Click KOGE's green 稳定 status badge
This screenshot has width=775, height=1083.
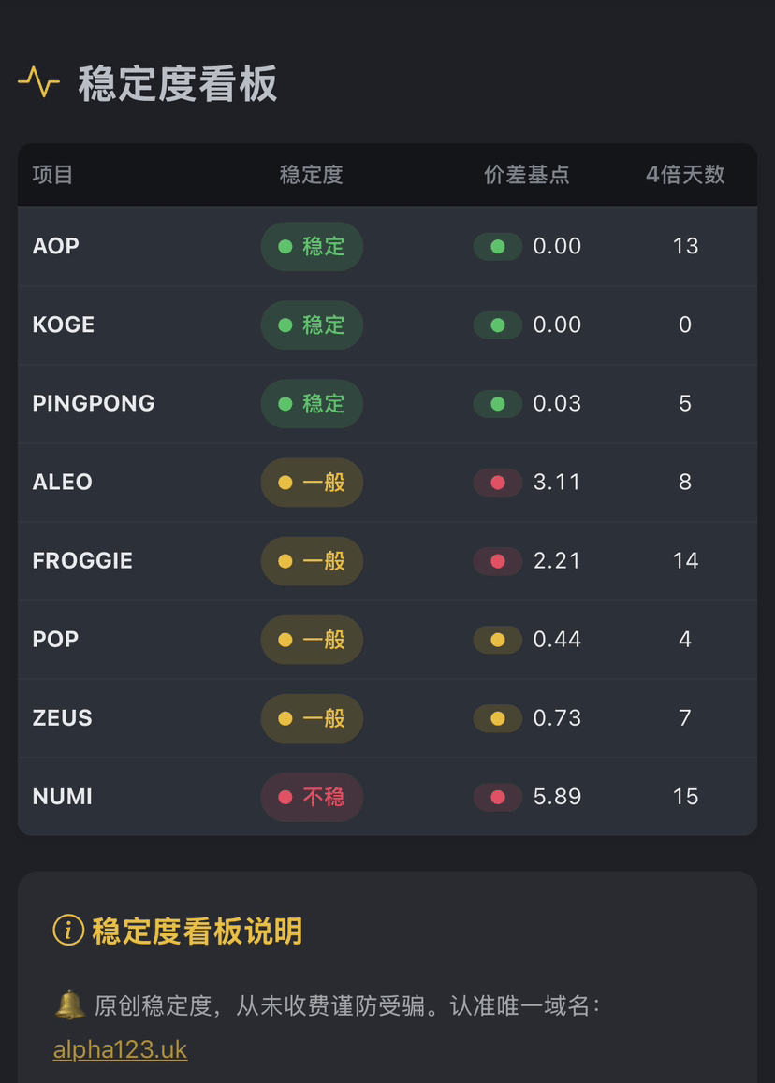coord(312,325)
